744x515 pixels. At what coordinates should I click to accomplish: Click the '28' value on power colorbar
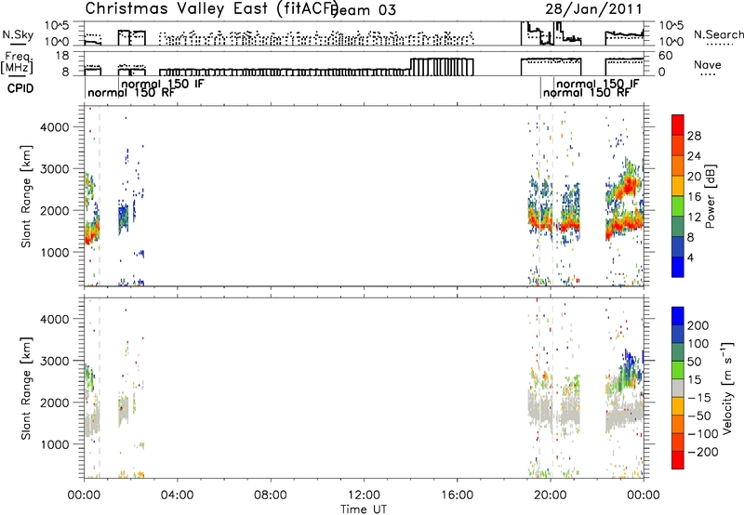pyautogui.click(x=694, y=136)
